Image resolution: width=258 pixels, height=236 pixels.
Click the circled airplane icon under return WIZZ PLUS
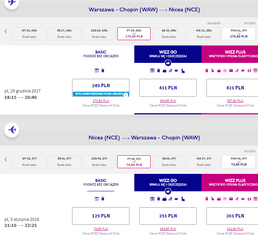click(225, 199)
